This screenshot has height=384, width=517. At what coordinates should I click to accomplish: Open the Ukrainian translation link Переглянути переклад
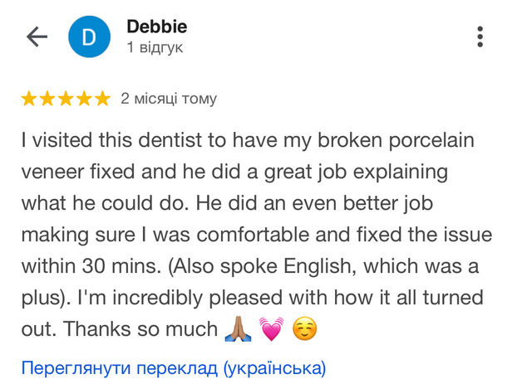tap(174, 367)
